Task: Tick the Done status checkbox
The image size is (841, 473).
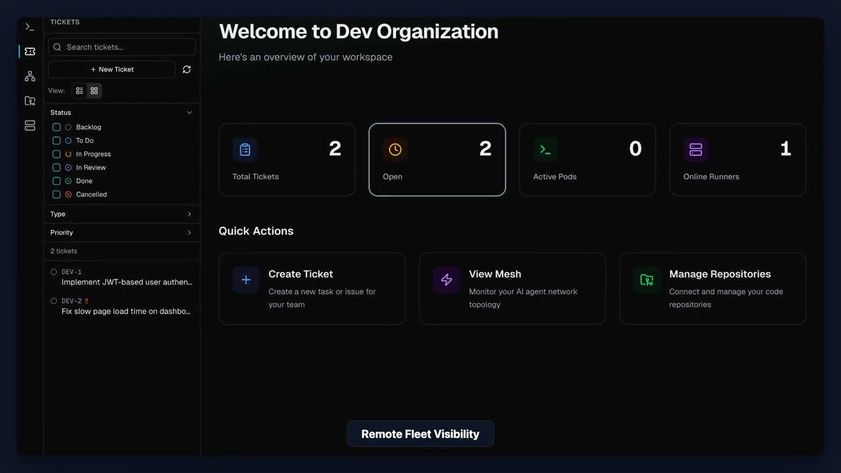Action: click(x=57, y=181)
